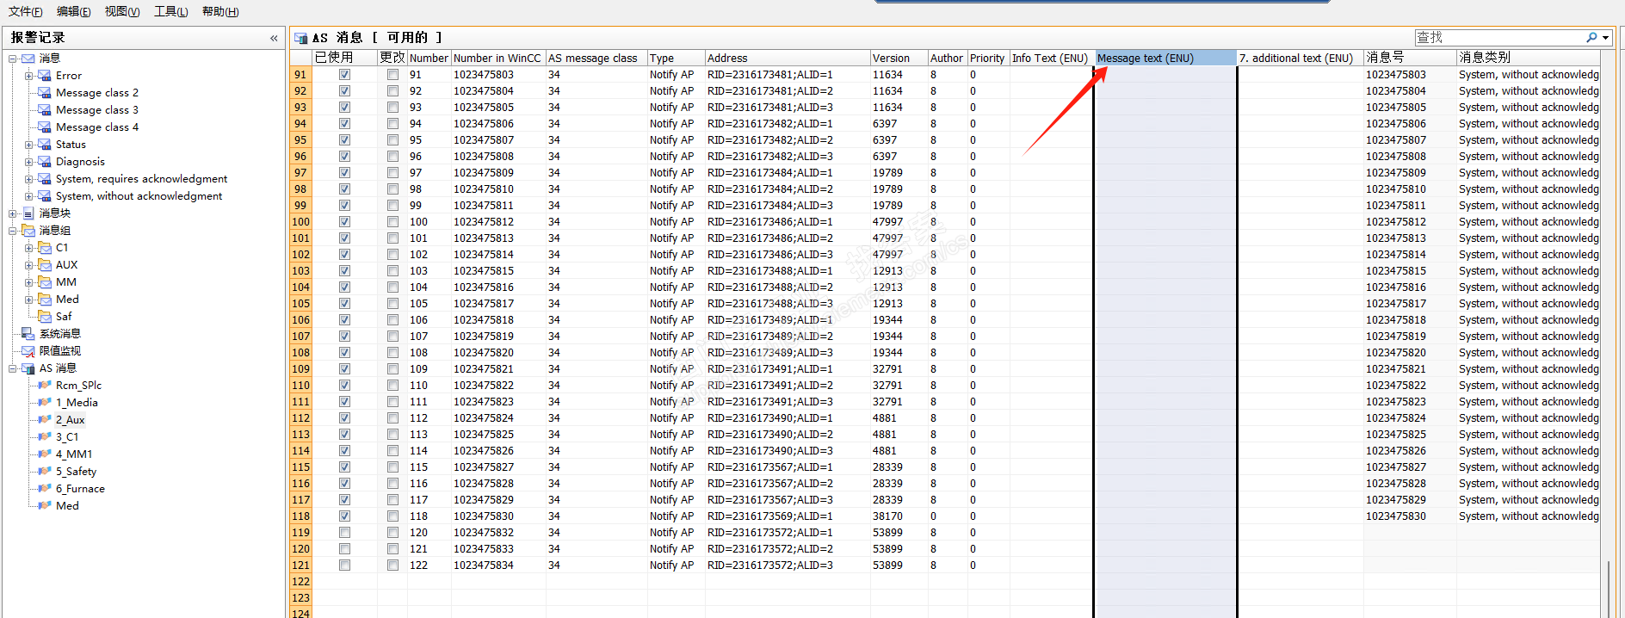1625x618 pixels.
Task: Toggle 更改 checkbox in row 105
Action: (392, 304)
